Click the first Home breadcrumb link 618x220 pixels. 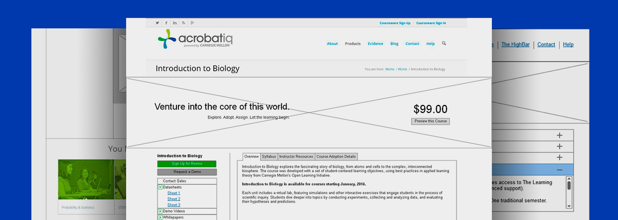click(x=390, y=69)
